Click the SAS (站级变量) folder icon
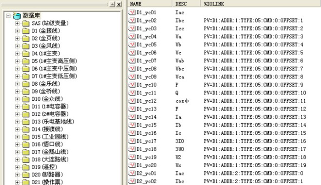The image size is (321, 185). pyautogui.click(x=26, y=23)
